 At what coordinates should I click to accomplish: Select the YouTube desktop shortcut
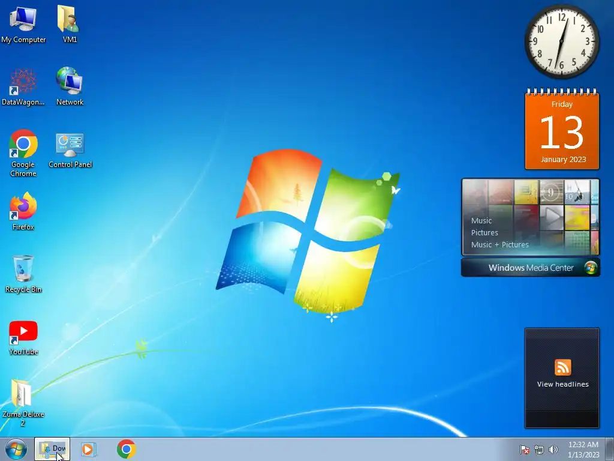click(23, 338)
